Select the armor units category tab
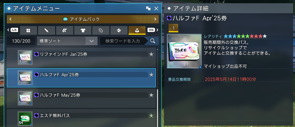The width and height of the screenshot is (295, 127). pos(65,30)
